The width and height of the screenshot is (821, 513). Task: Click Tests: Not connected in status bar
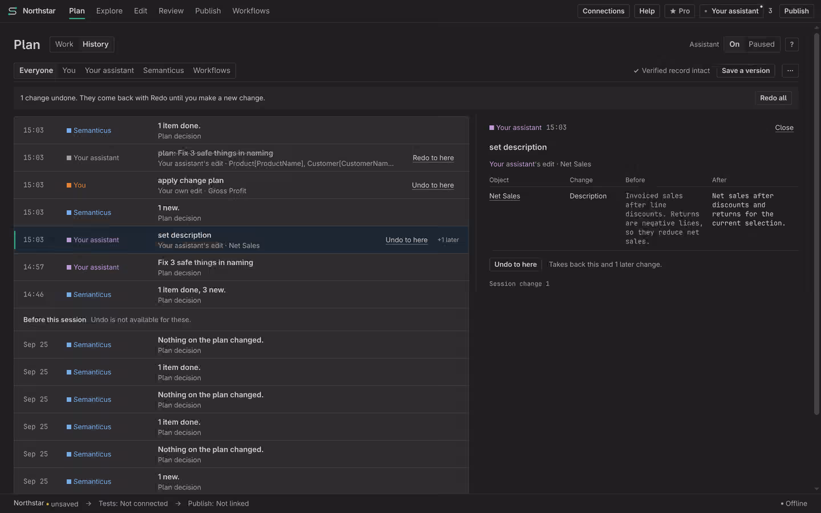[133, 504]
